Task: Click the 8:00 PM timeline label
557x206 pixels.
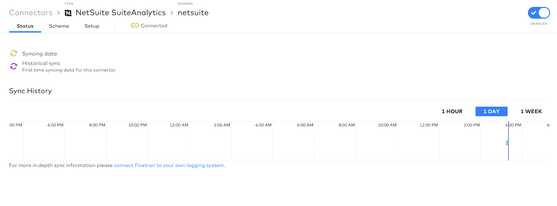Action: pos(97,125)
